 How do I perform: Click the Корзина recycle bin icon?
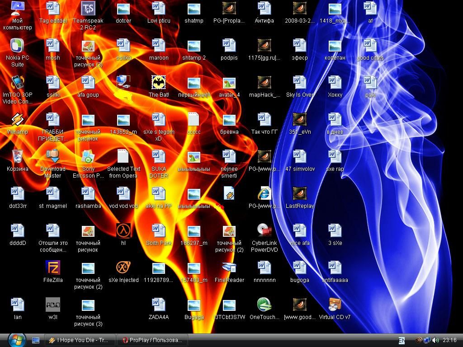pyautogui.click(x=17, y=157)
